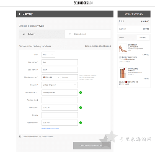This screenshot has width=155, height=152.
Task: Uncheck Use this address for my billing address
Action: [x=20, y=136]
